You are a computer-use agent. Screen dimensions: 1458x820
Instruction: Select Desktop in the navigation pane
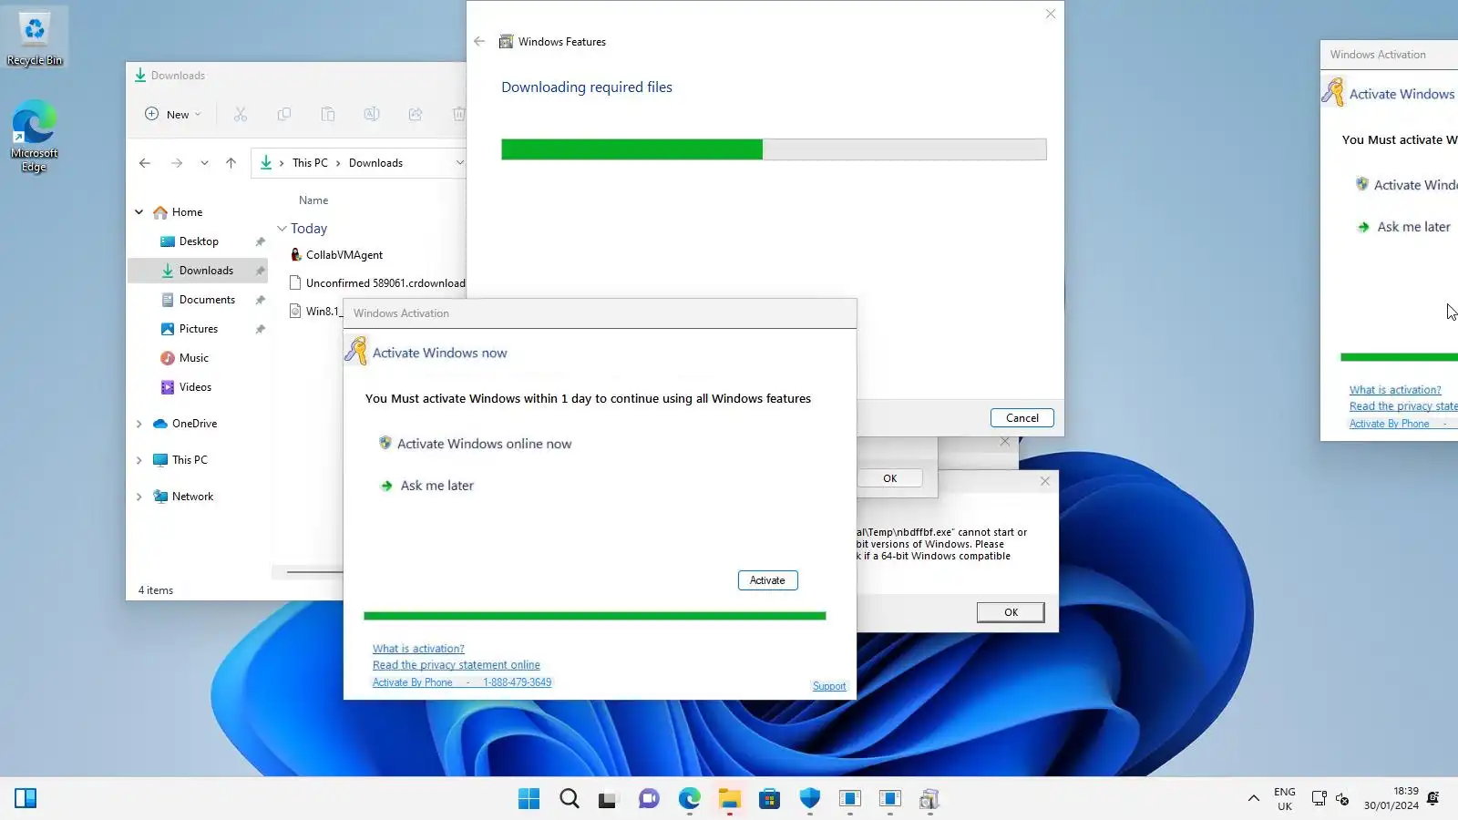tap(199, 241)
